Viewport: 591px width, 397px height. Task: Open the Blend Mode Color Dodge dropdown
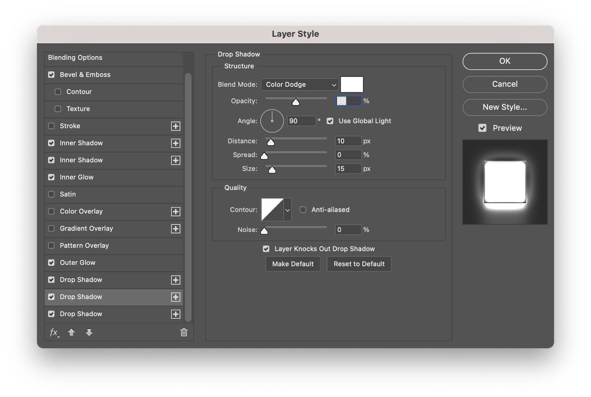pos(300,84)
